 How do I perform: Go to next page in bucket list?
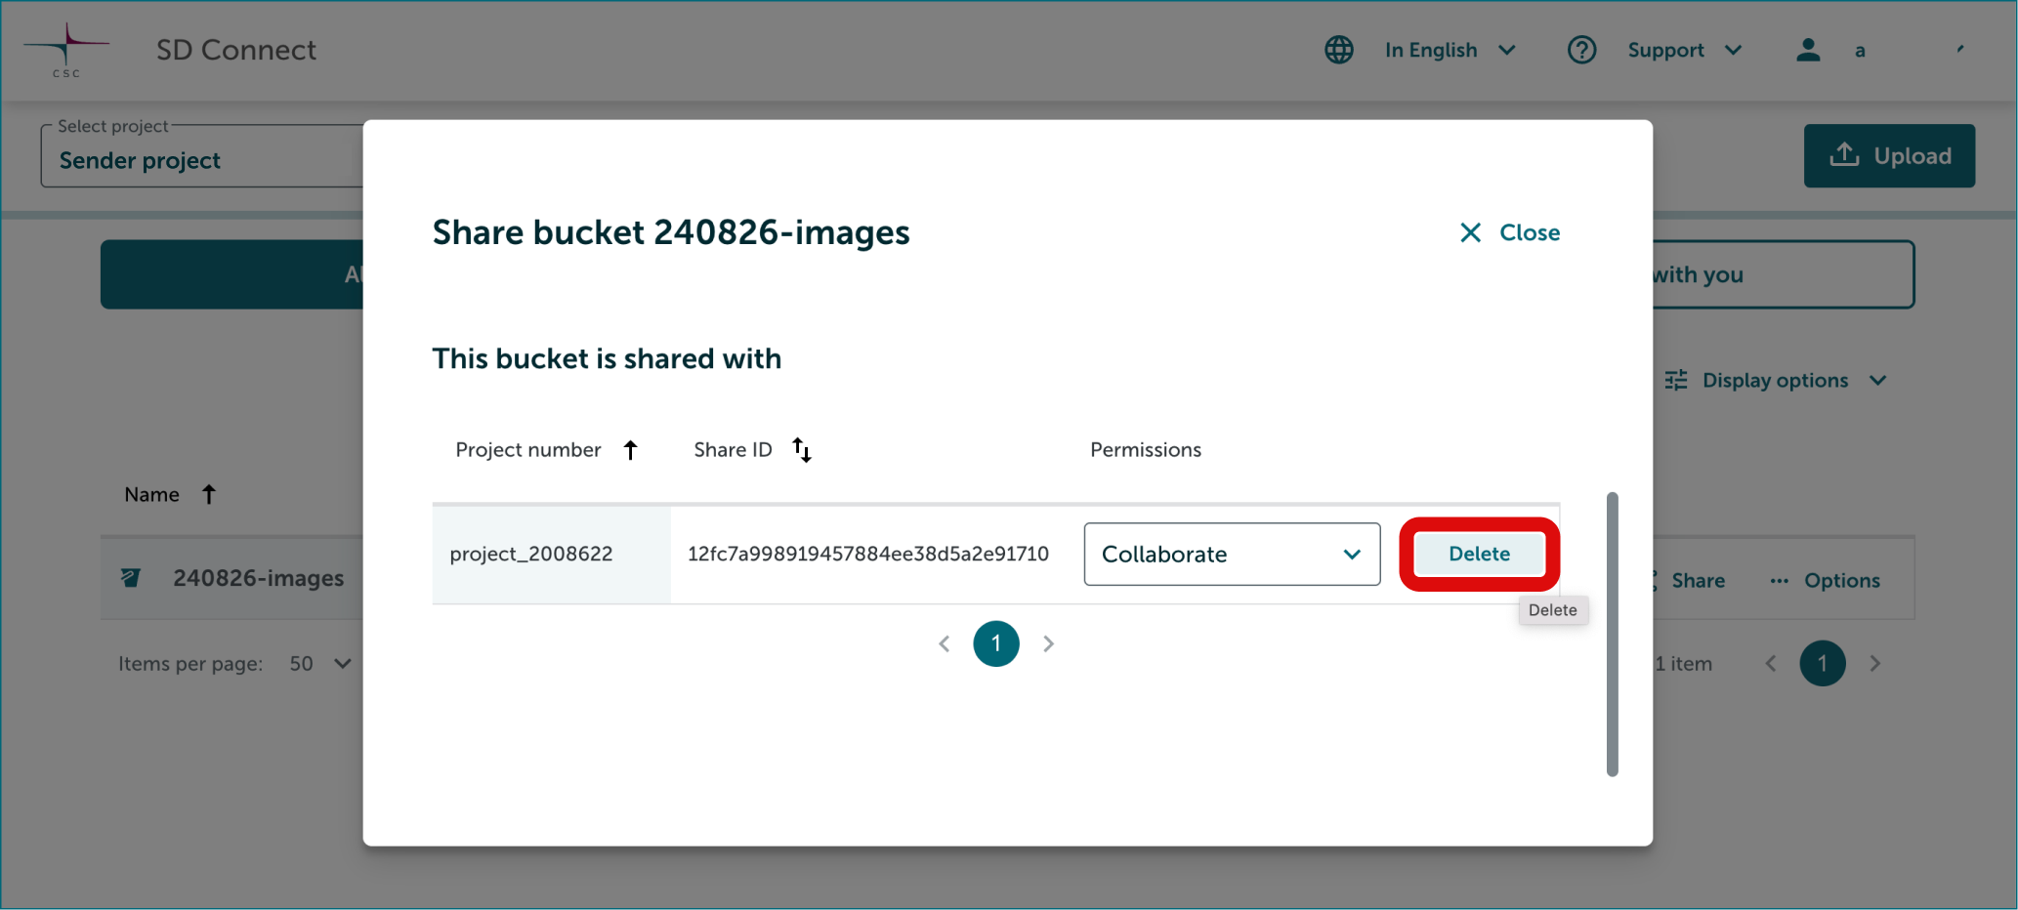(1874, 664)
